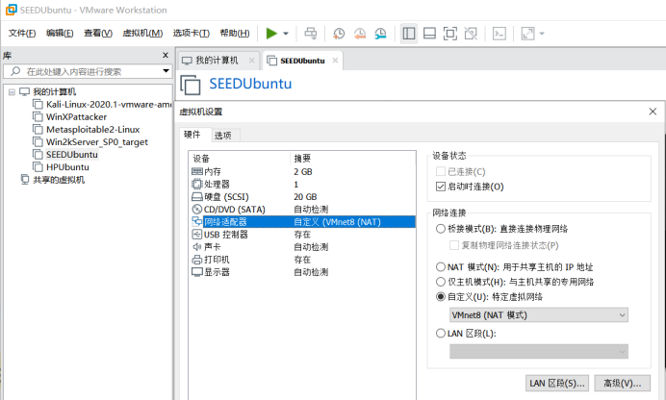Select the USB 控制器 device row

(x=302, y=235)
